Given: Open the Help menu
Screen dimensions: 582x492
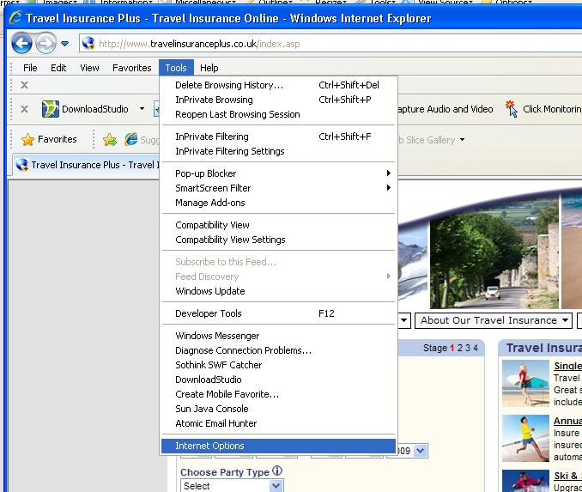Looking at the screenshot, I should click(209, 68).
